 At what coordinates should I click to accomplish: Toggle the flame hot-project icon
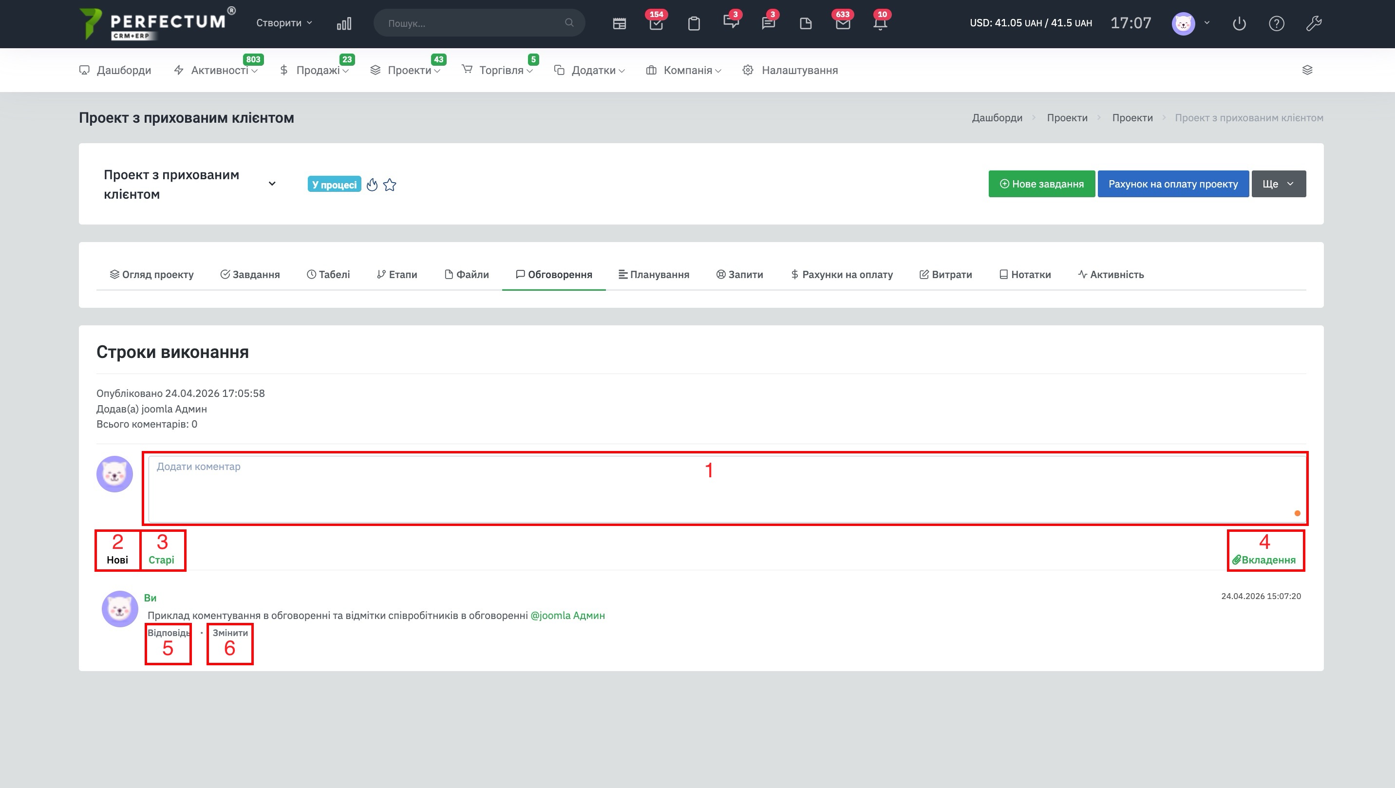tap(372, 185)
